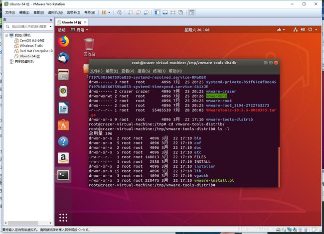Open the snapshot manager
The width and height of the screenshot is (324, 234).
(x=146, y=12)
